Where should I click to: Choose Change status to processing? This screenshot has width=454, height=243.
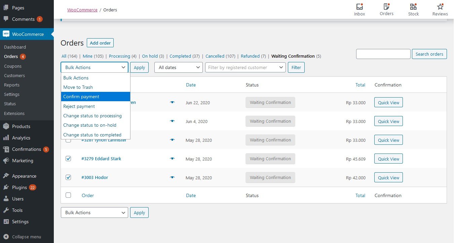point(96,116)
